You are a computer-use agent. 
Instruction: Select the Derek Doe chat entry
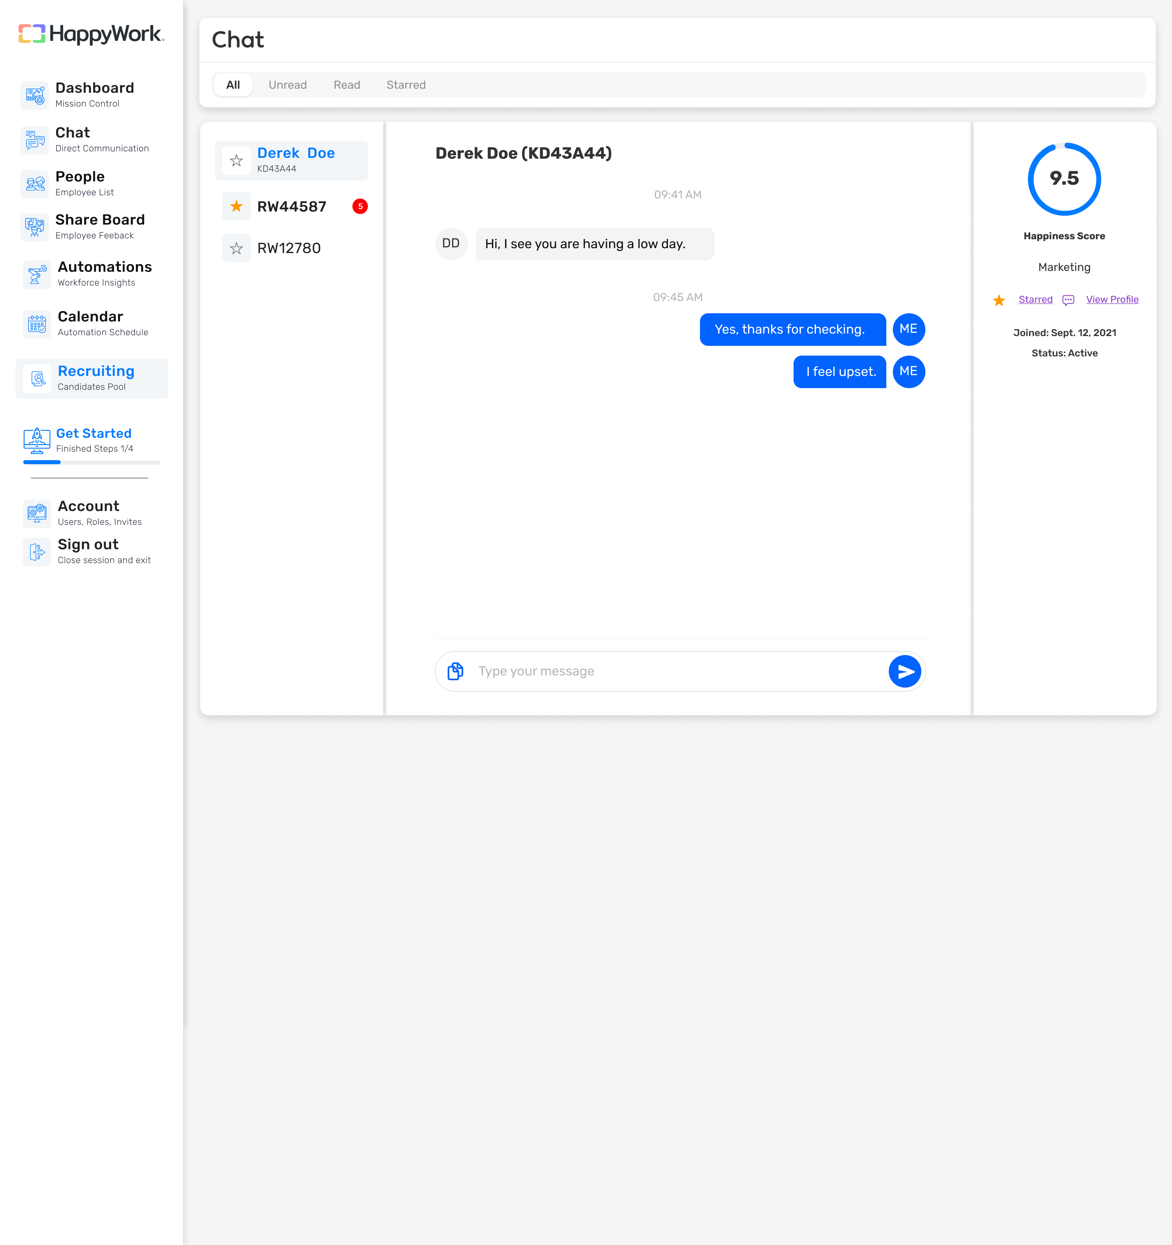tap(291, 160)
